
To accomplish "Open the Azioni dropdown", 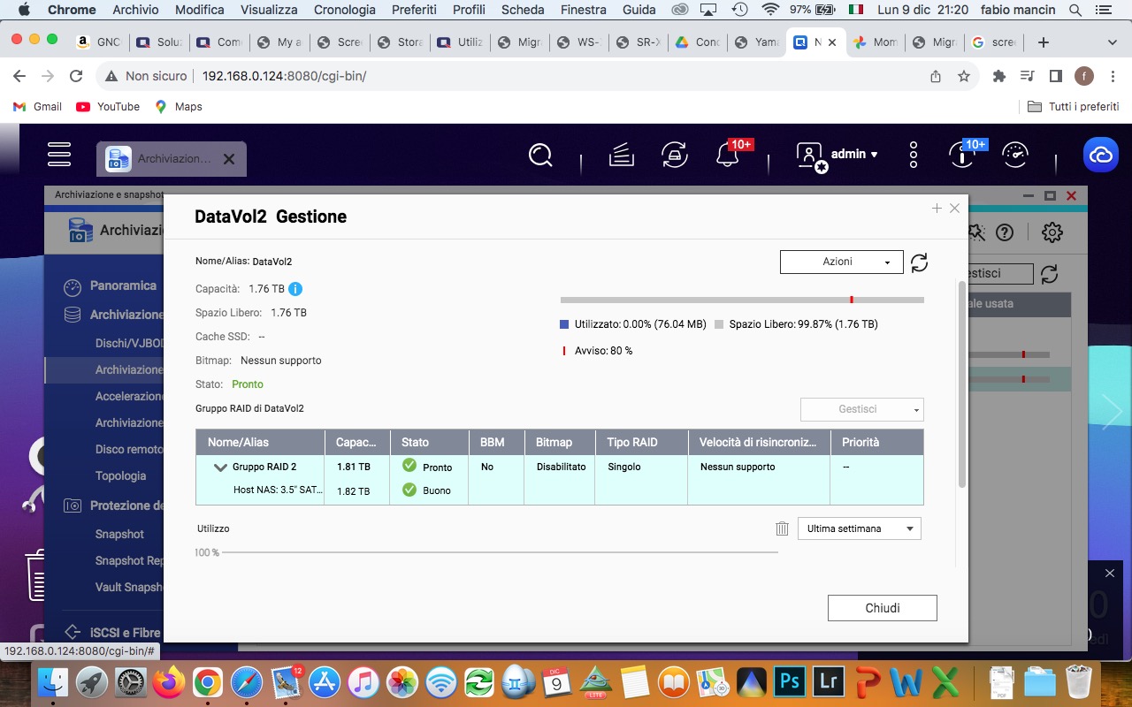I will pyautogui.click(x=841, y=262).
